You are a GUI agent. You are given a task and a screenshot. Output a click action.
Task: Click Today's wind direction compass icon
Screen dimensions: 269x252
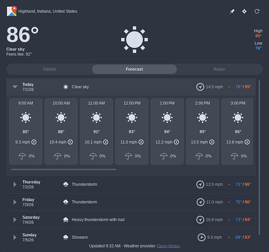[200, 87]
